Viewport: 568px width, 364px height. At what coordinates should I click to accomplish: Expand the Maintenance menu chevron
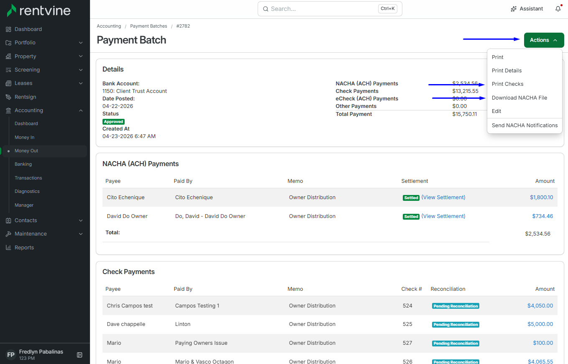click(81, 234)
